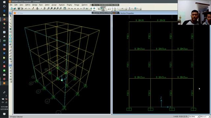Select the Draw Rectangular Area tool
Image resolution: width=211 pixels, height=118 pixels.
click(10, 39)
